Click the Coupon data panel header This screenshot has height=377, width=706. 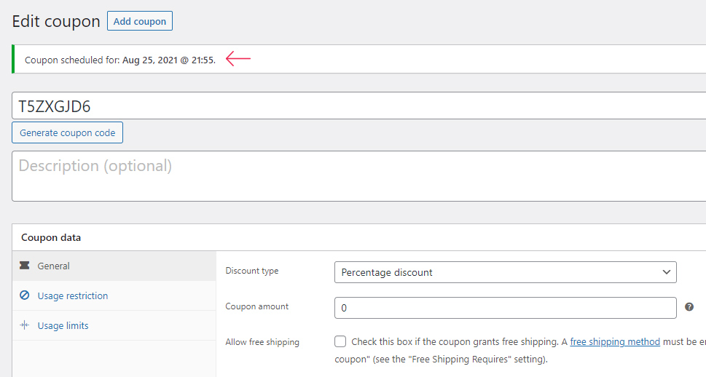pos(51,237)
